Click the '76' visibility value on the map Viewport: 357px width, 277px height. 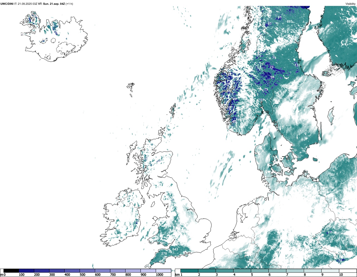point(340,261)
